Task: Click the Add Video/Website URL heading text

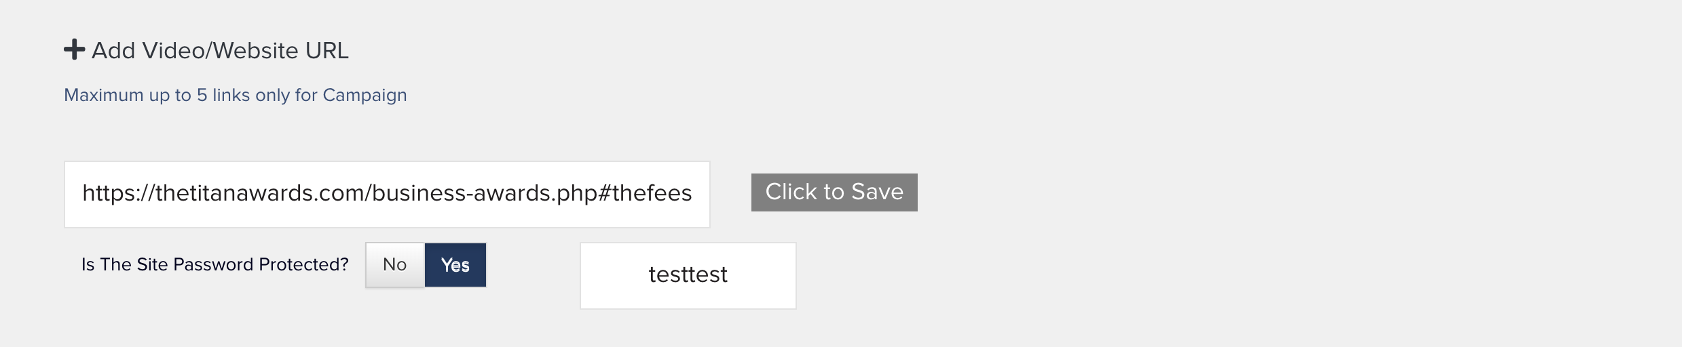Action: (x=220, y=50)
